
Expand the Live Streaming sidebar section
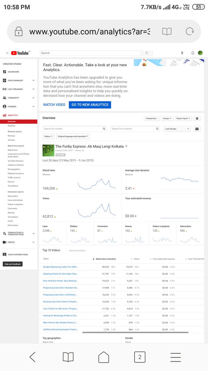[x=33, y=89]
